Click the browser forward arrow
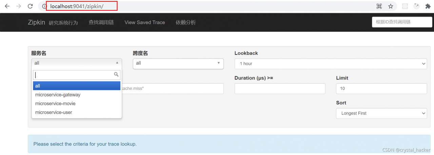Screen dimensions: 434x155 19,6
